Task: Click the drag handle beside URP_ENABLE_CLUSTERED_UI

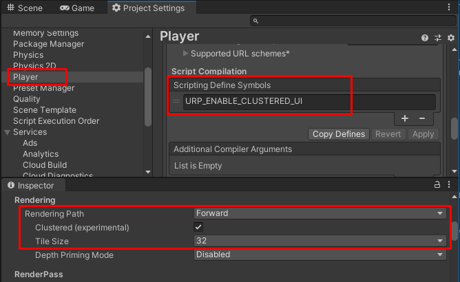Action: coord(177,102)
